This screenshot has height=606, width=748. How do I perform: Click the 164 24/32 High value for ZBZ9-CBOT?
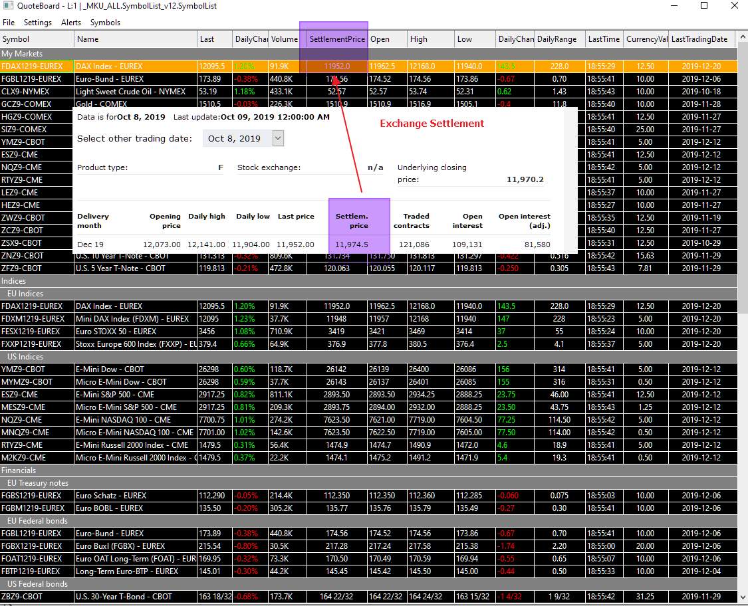pyautogui.click(x=426, y=597)
